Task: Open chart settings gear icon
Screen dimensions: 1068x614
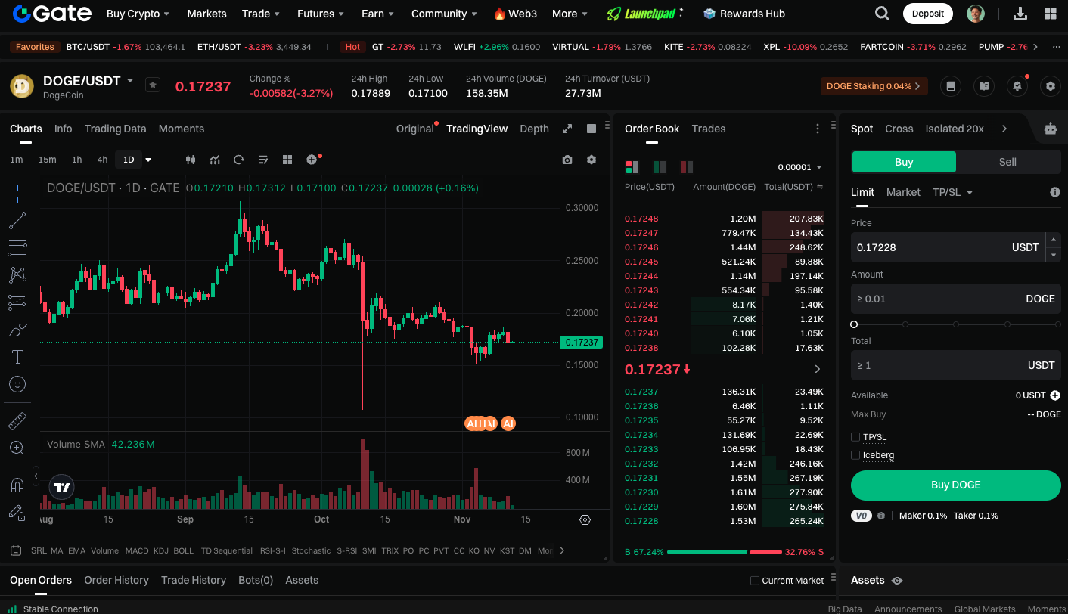Action: [591, 160]
